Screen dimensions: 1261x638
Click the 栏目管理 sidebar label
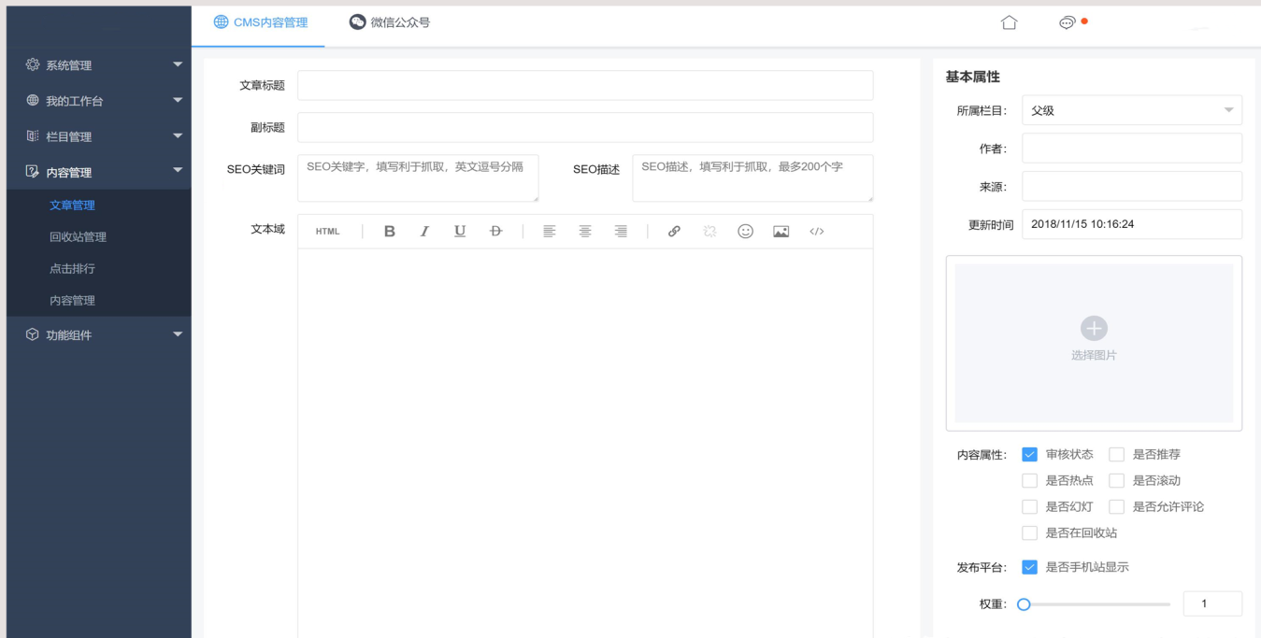pos(69,136)
